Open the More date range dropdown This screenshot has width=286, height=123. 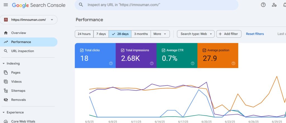(x=160, y=34)
